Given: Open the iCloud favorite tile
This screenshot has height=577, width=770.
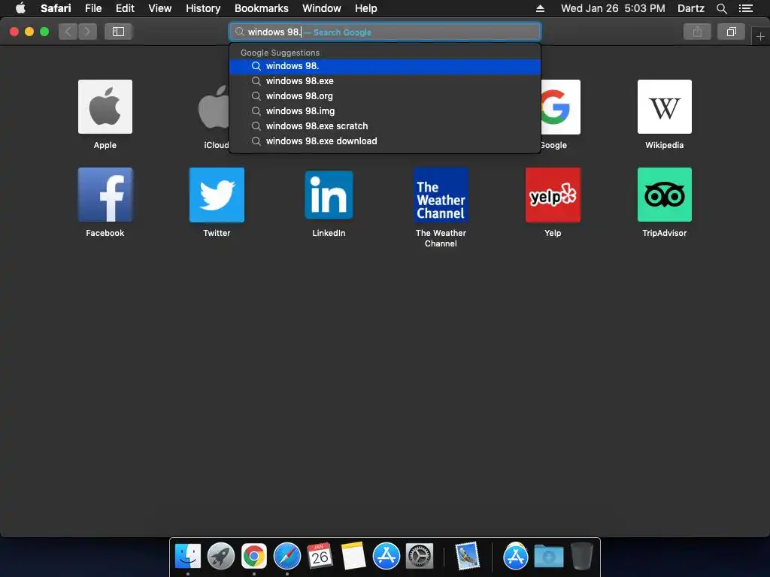Looking at the screenshot, I should [x=214, y=107].
